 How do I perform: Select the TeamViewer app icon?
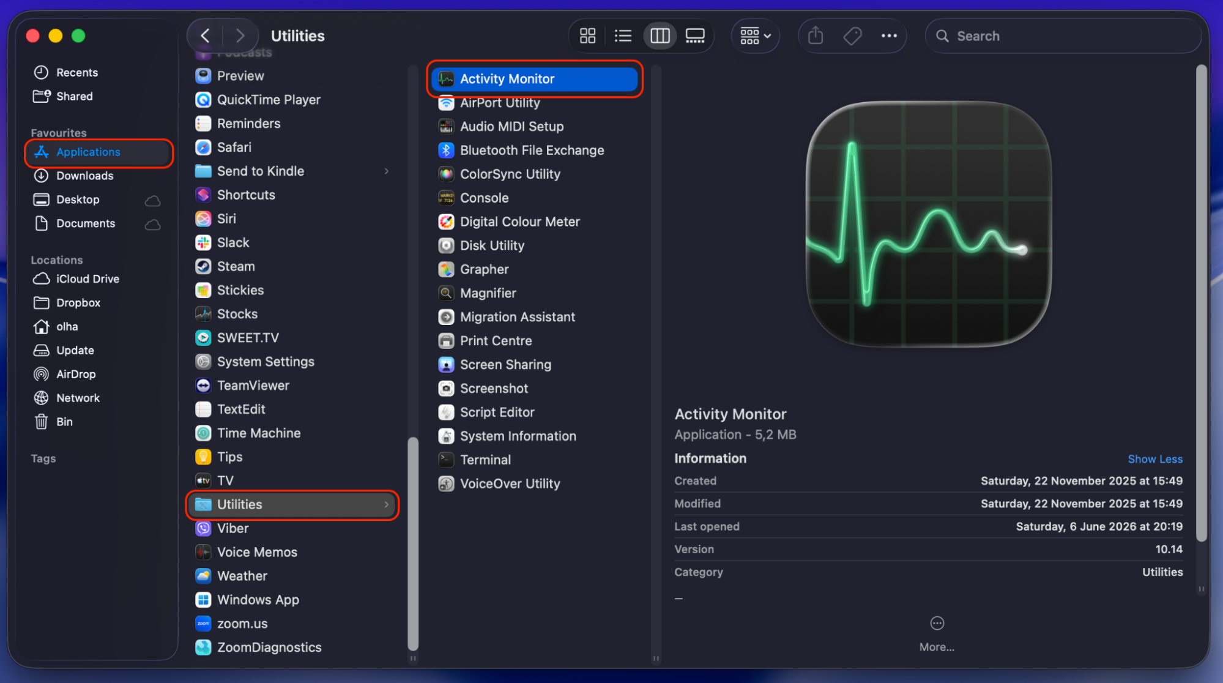[x=203, y=386]
